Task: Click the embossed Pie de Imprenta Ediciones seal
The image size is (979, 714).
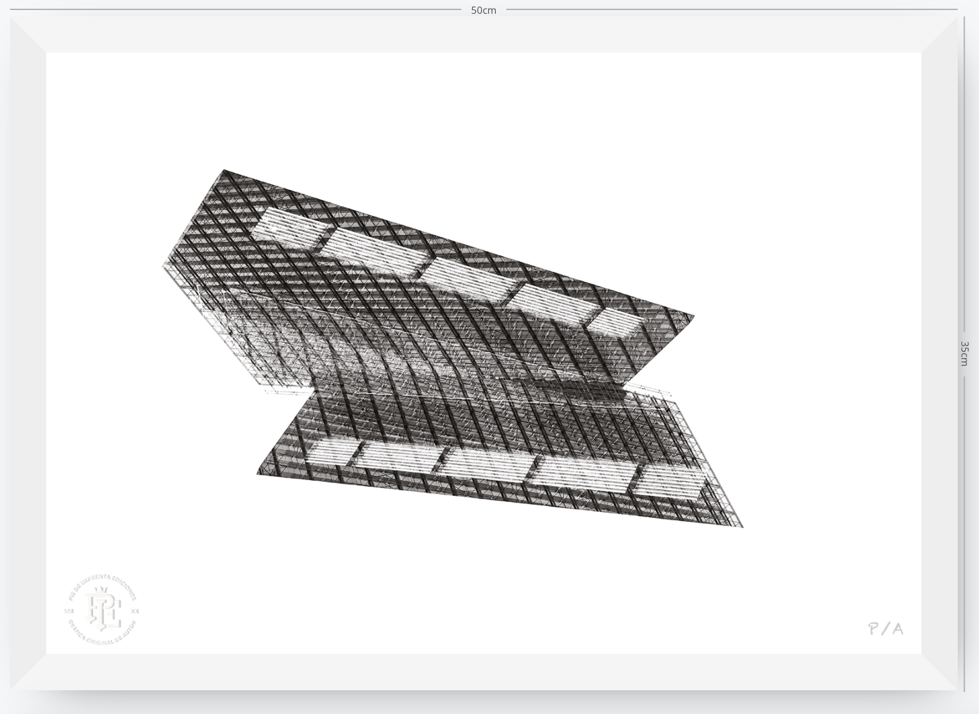Action: click(102, 610)
